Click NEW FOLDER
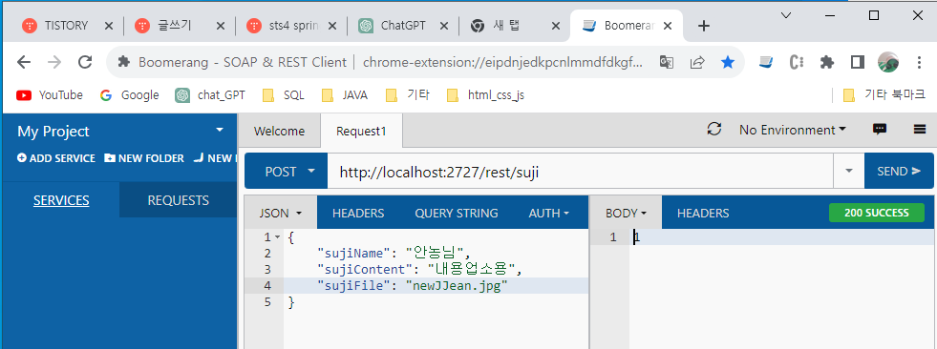Image resolution: width=937 pixels, height=349 pixels. (144, 158)
